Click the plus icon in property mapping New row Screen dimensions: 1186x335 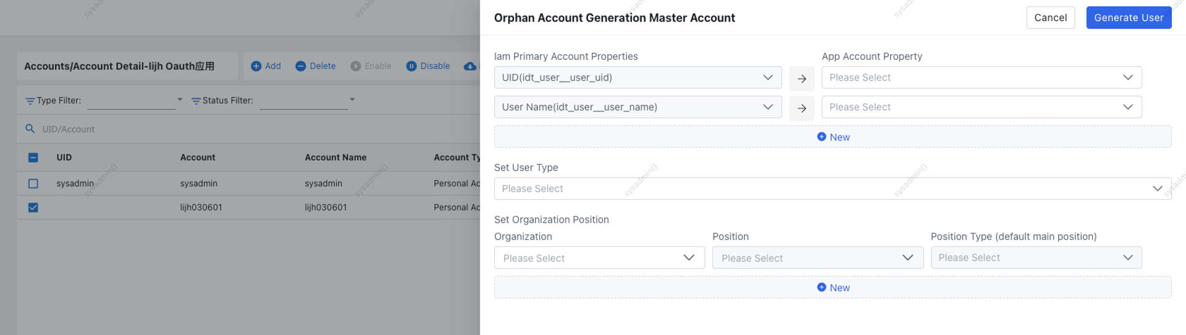[x=822, y=136]
